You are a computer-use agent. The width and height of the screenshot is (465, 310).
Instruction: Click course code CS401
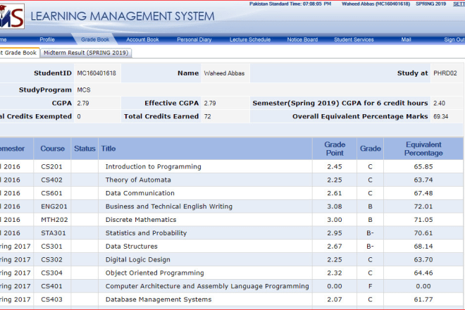click(x=51, y=287)
